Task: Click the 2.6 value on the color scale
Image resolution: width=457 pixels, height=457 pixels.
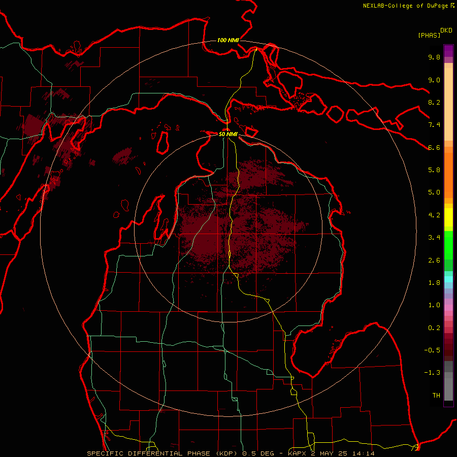Action: point(434,260)
